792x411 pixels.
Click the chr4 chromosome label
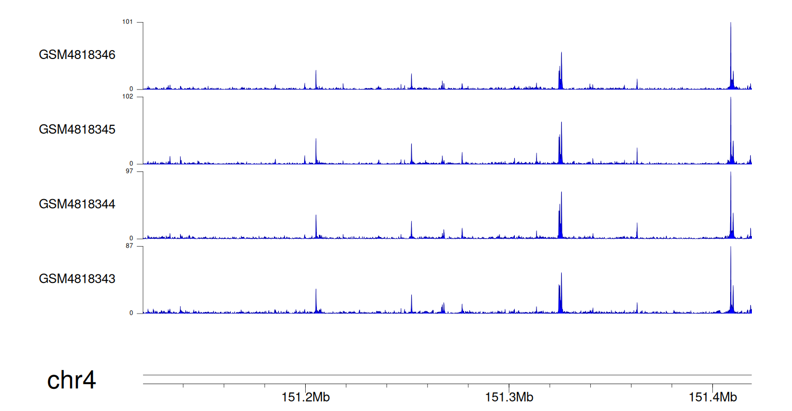click(72, 380)
